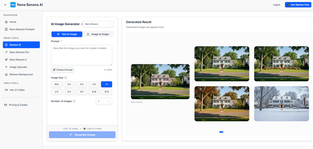313x149 pixels.
Task: Open the Nano Banana model dropdown
Action: pyautogui.click(x=98, y=24)
